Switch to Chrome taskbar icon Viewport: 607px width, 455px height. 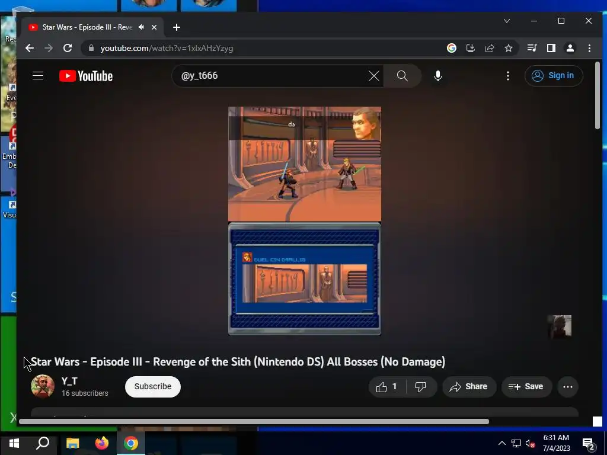(131, 443)
